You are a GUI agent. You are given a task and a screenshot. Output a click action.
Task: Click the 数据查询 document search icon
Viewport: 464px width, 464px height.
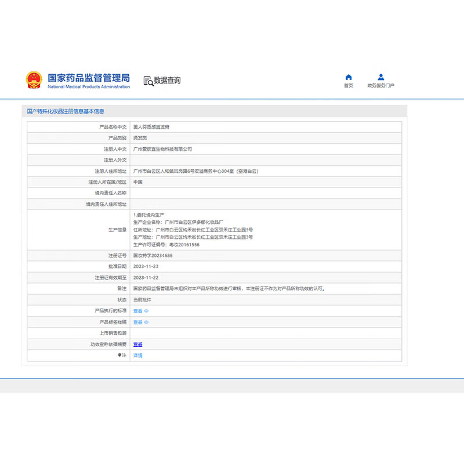(x=148, y=81)
